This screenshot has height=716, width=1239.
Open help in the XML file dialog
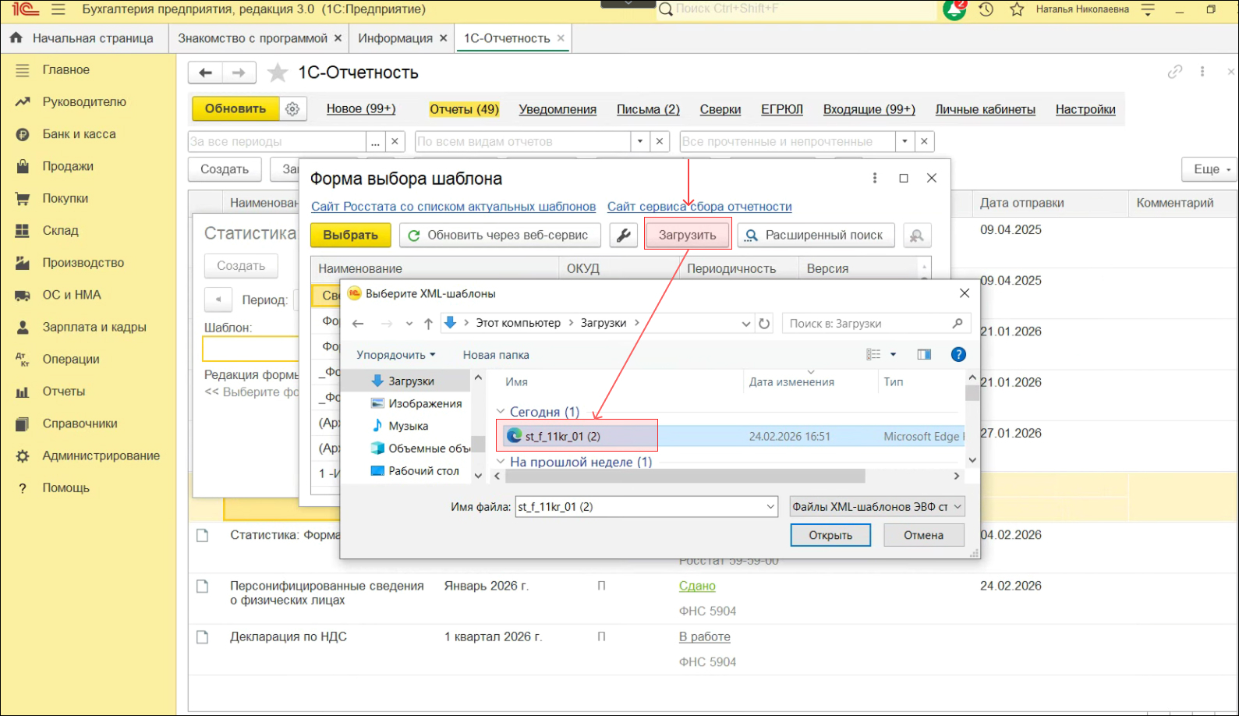[958, 355]
